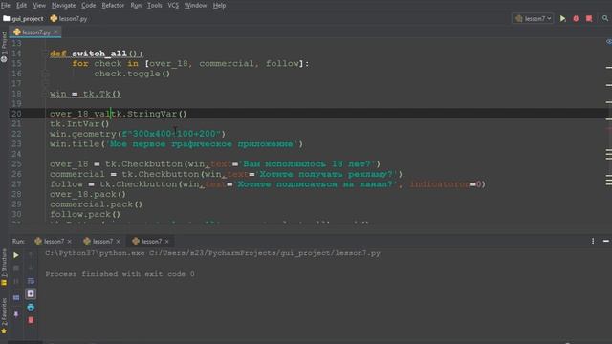
Task: Click 'follow.pack()' on line 30
Action: (x=85, y=214)
